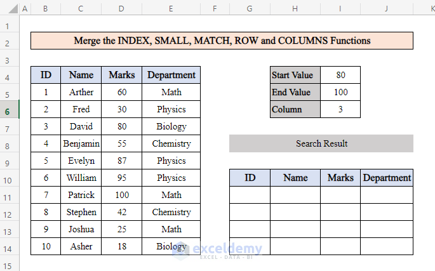Select the Marks header in result table
The height and width of the screenshot is (271, 435).
tap(340, 178)
